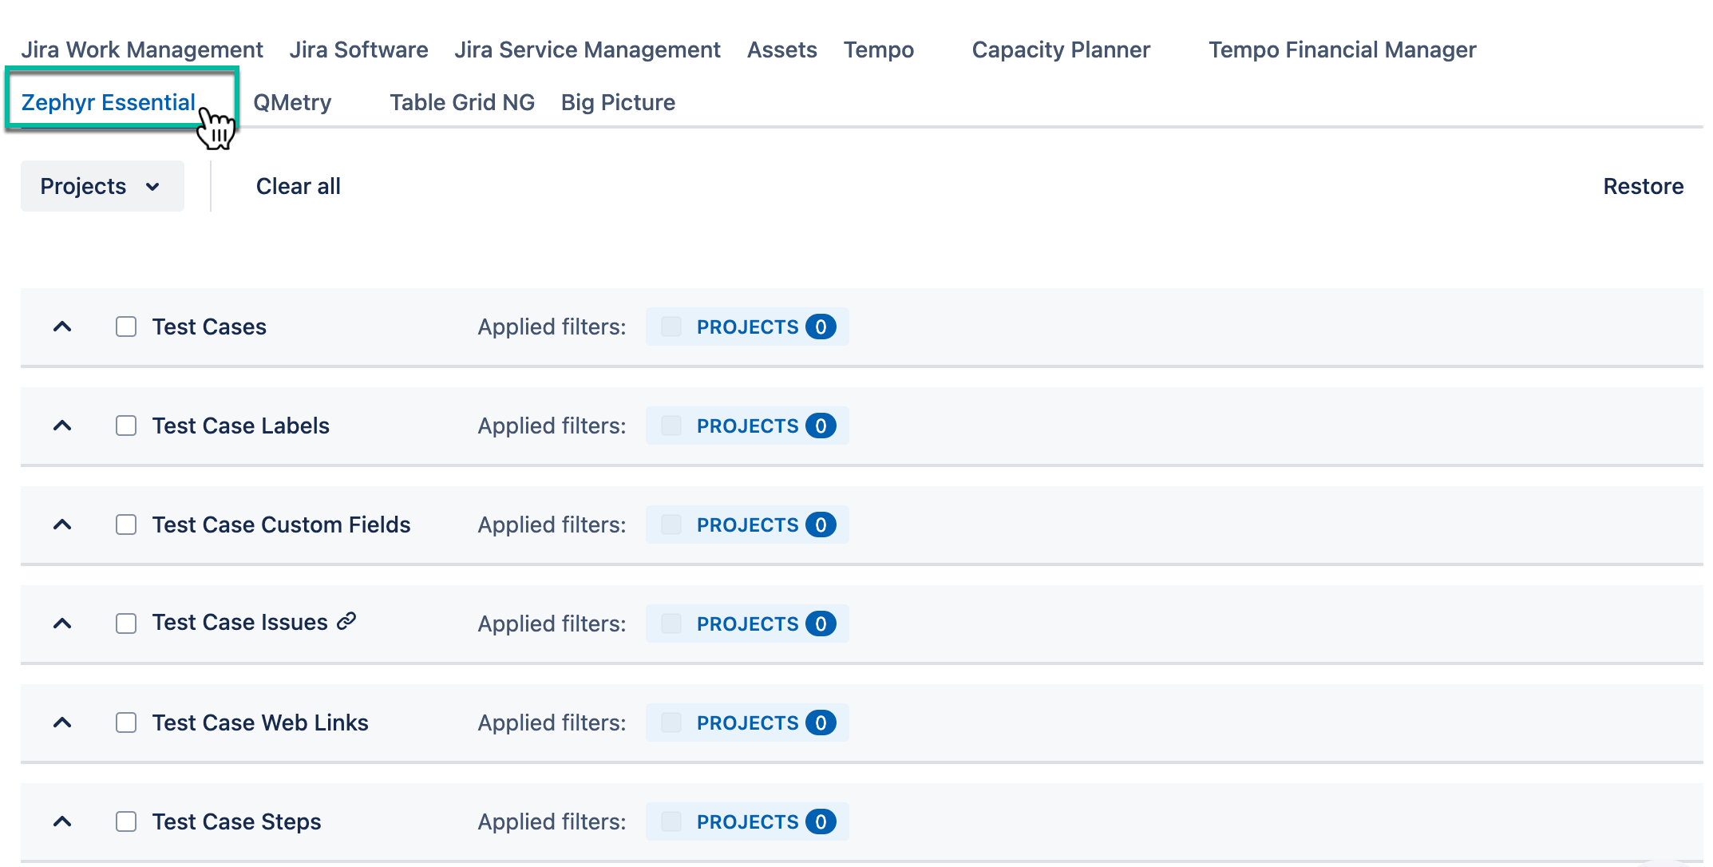Click link icon beside Test Case Issues
The width and height of the screenshot is (1713, 867).
click(x=346, y=621)
